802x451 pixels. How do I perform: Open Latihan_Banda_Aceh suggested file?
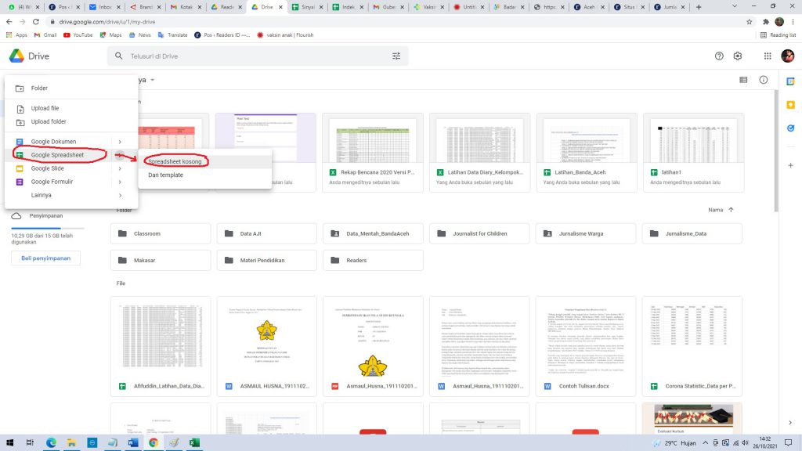(x=587, y=153)
